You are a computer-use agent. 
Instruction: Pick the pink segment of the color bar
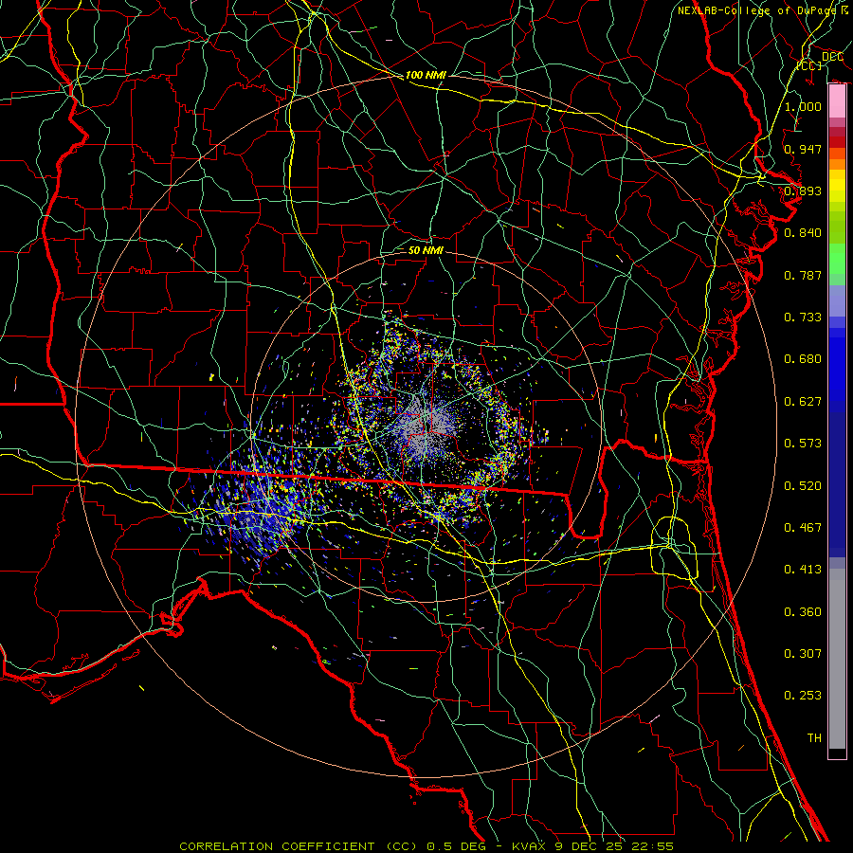837,101
